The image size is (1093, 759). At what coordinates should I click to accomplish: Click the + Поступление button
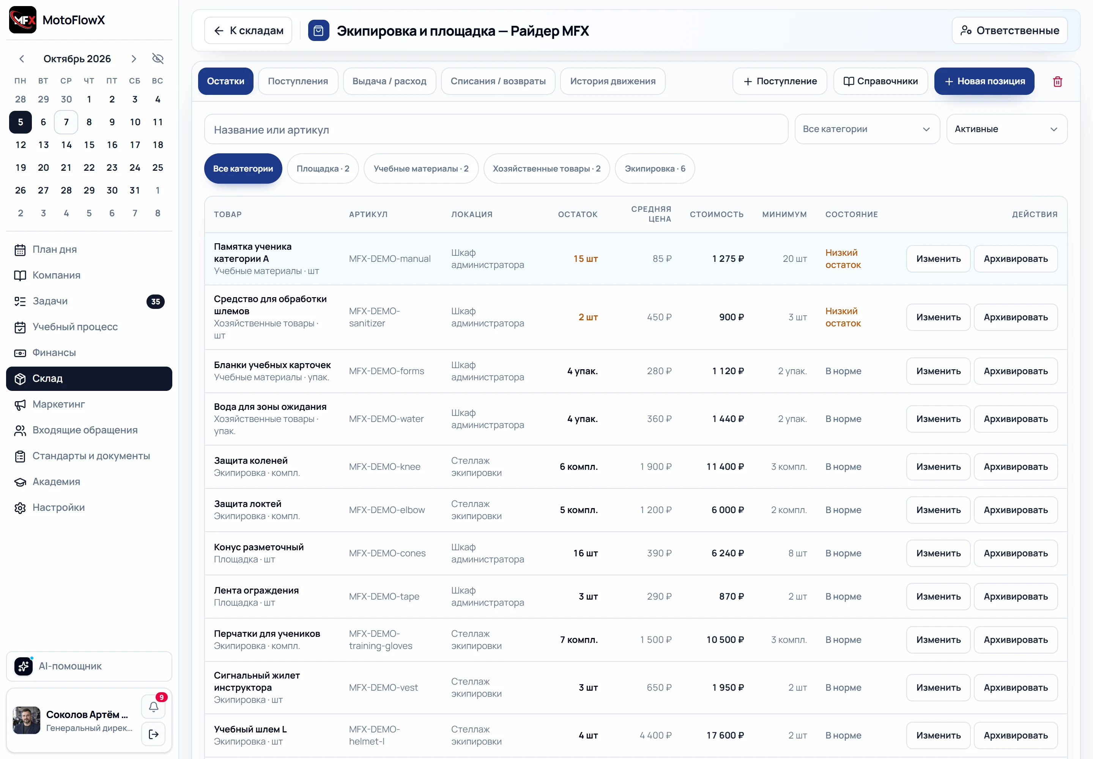point(780,81)
